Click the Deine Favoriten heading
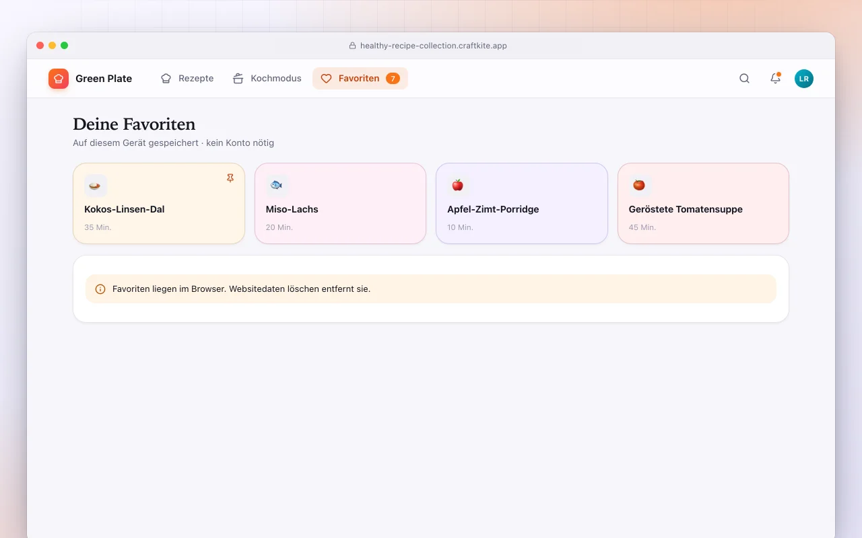862x538 pixels. [x=134, y=124]
